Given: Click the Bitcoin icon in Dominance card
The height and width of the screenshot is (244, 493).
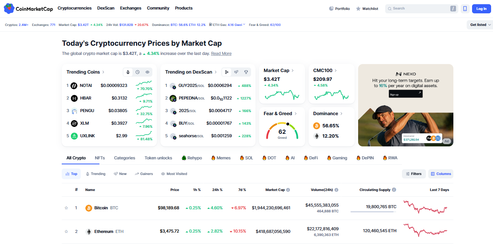Looking at the screenshot, I should [x=317, y=126].
